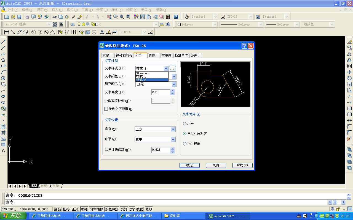Viewport: 353px width, 220px height.
Task: Select the Aligned dimension tool
Action: (13, 32)
